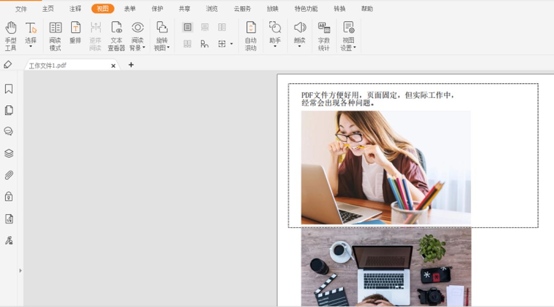554x307 pixels.
Task: Open a new document tab with the plus button
Action: pos(130,65)
